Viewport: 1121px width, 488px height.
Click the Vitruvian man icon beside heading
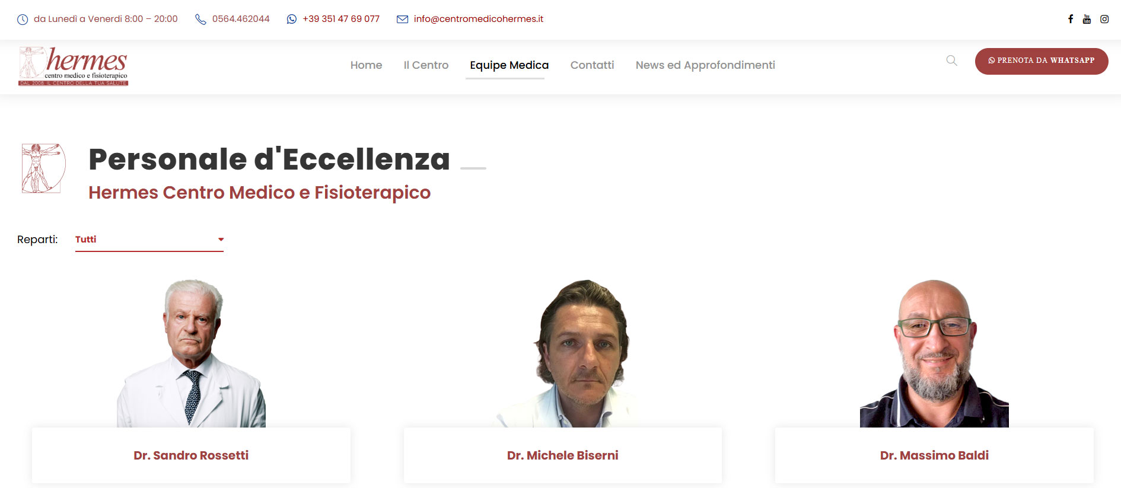pos(43,168)
